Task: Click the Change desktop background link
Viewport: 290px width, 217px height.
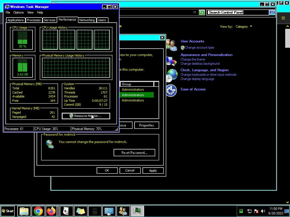Action: click(x=200, y=64)
